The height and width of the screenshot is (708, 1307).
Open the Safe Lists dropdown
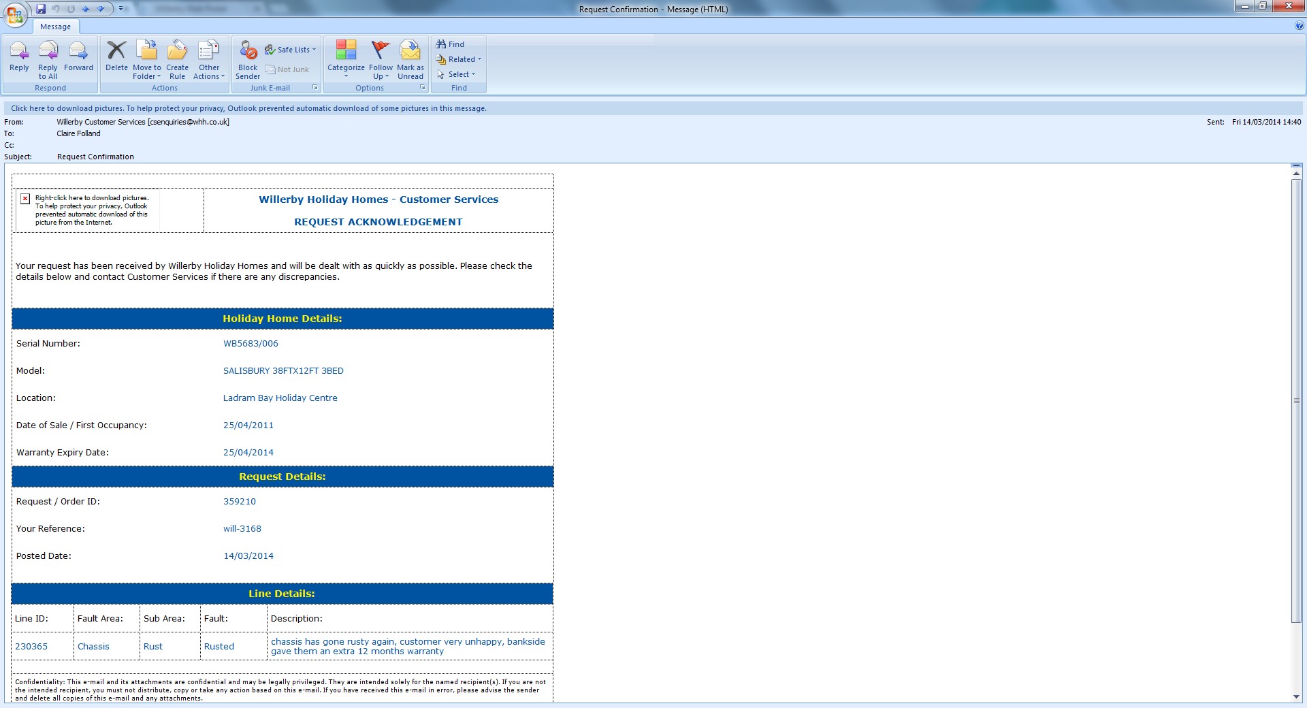[x=291, y=50]
